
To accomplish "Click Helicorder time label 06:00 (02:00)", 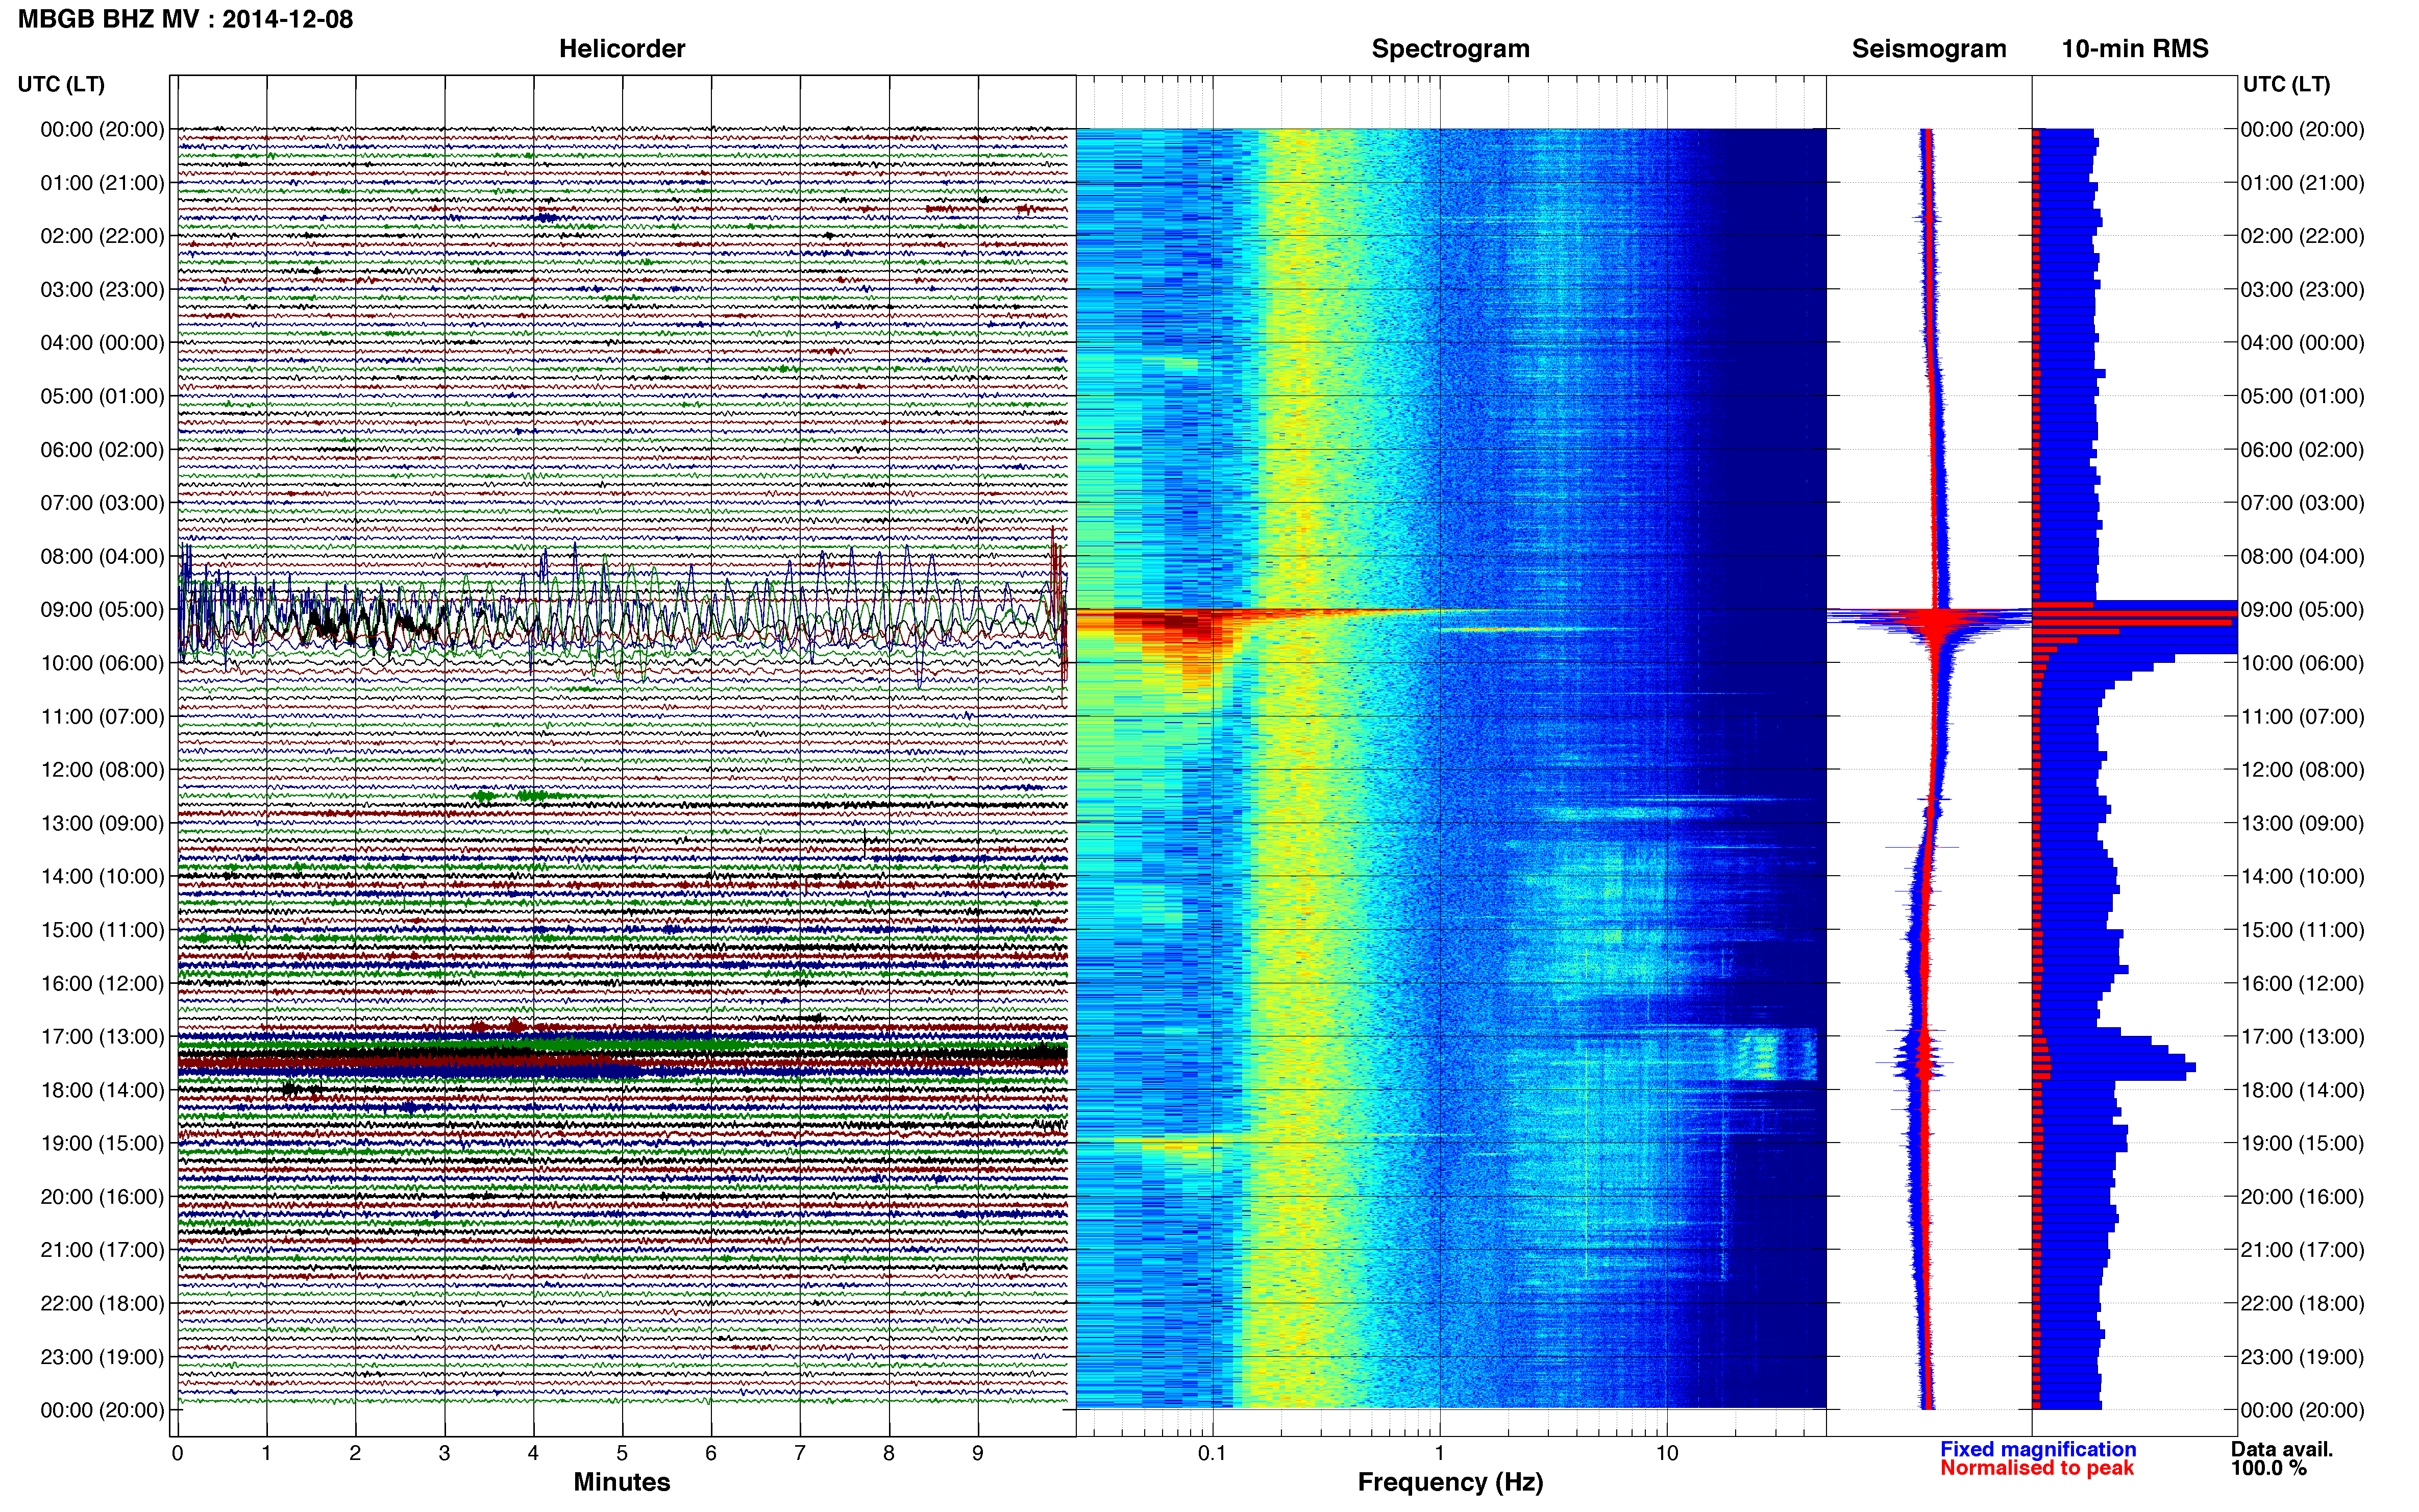I will click(x=102, y=449).
